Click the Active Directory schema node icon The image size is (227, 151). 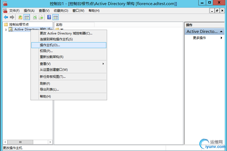[11, 29]
